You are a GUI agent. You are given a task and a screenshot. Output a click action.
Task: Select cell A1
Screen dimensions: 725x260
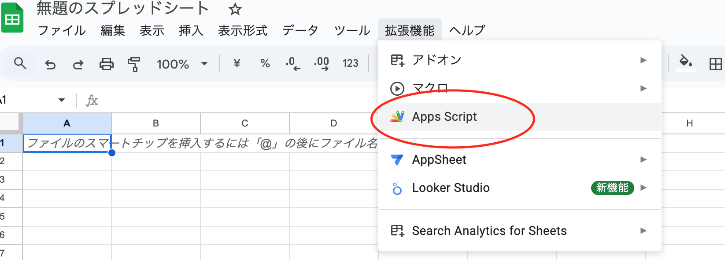(67, 143)
